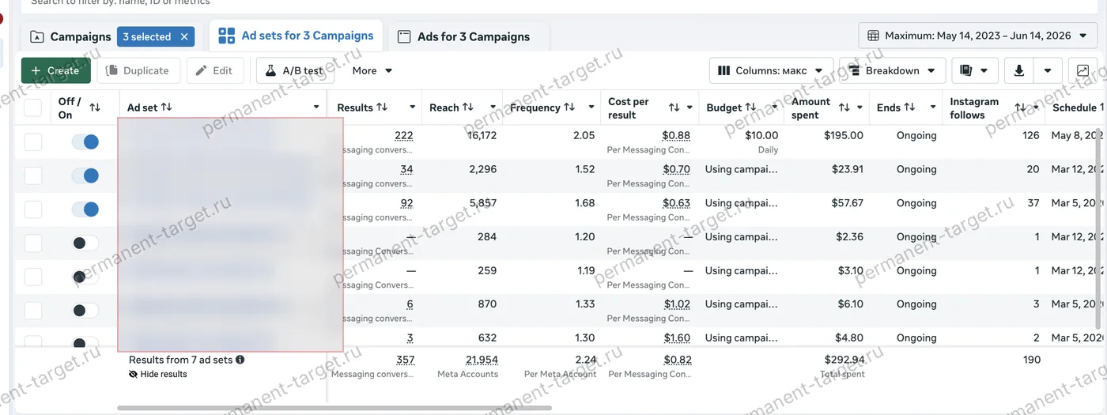Open the Columns: макс dropdown
The height and width of the screenshot is (415, 1107).
pos(771,70)
